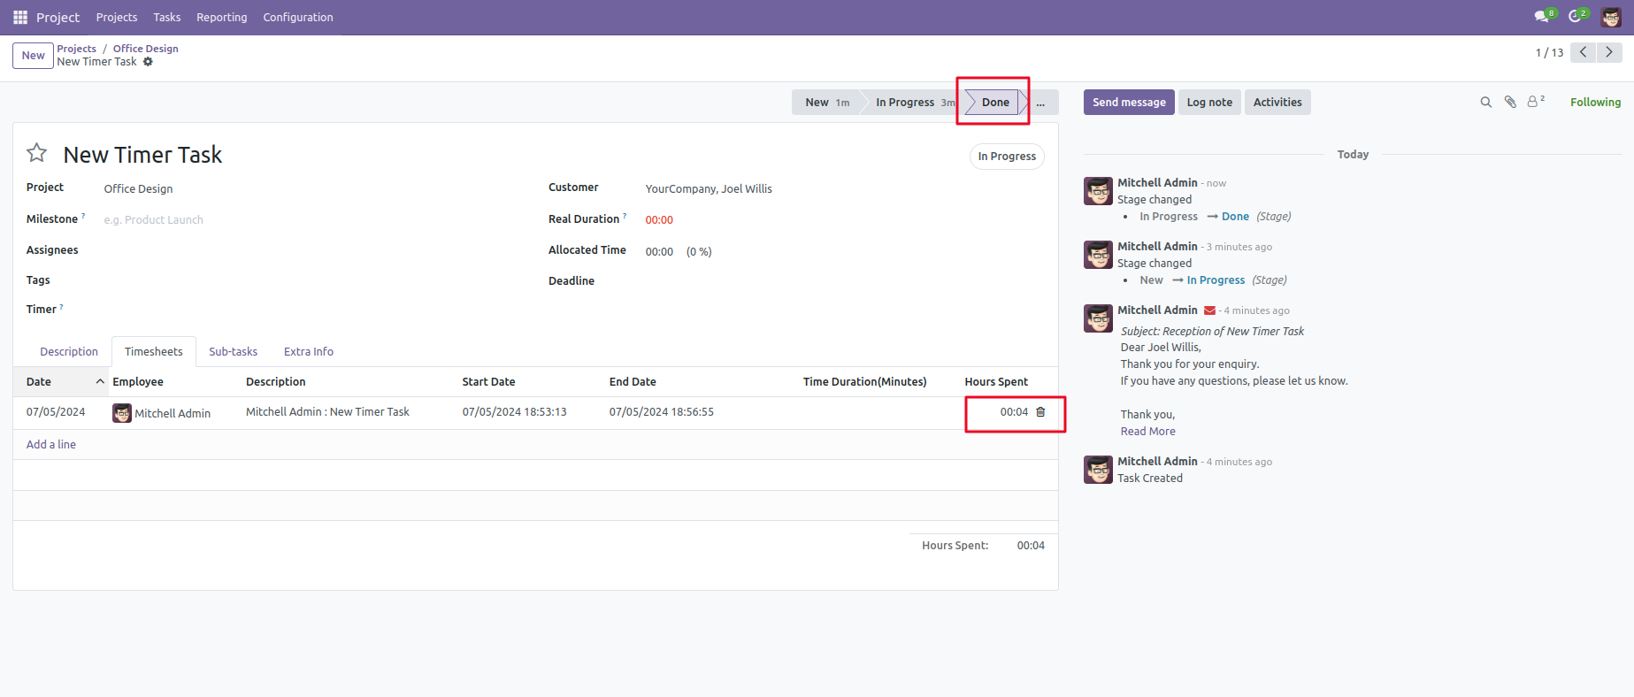Click the In Progress state button near the title

point(1007,157)
